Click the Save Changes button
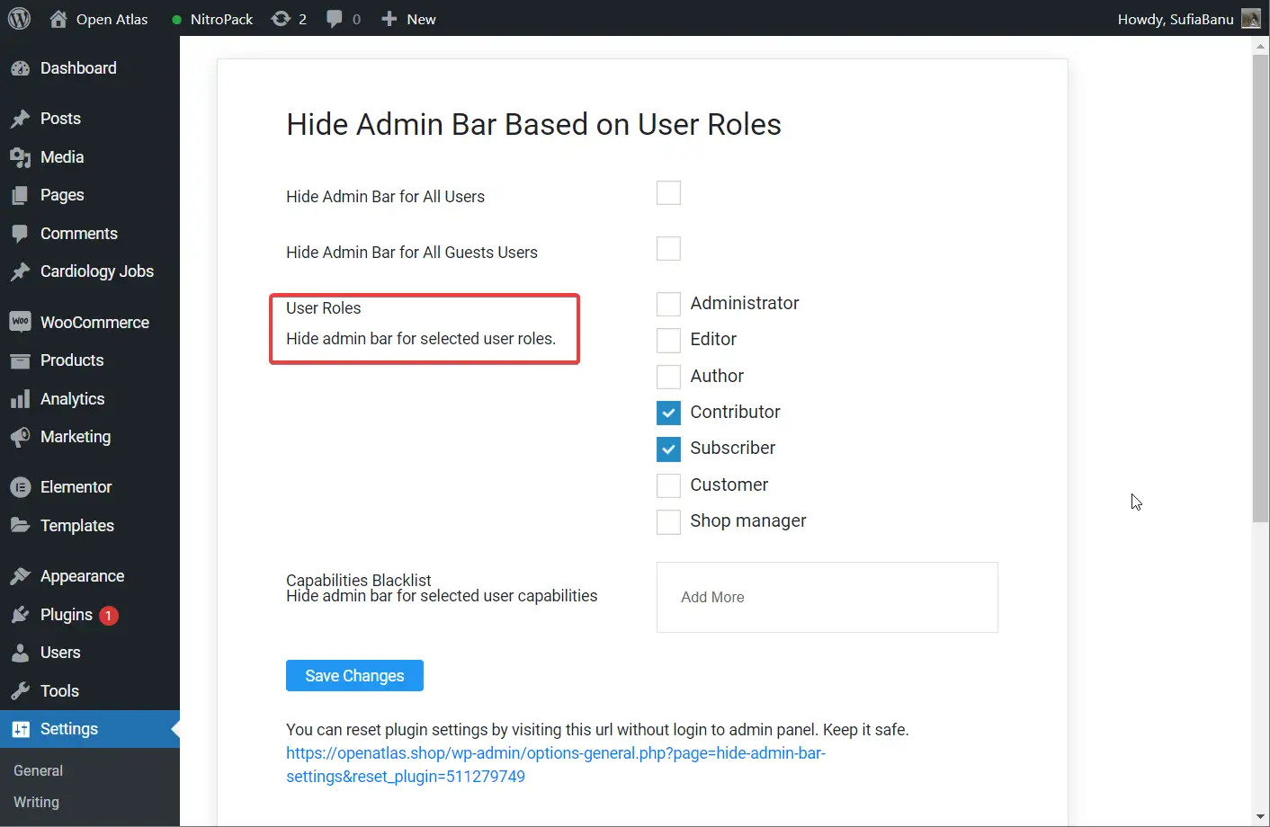Image resolution: width=1270 pixels, height=827 pixels. point(354,676)
